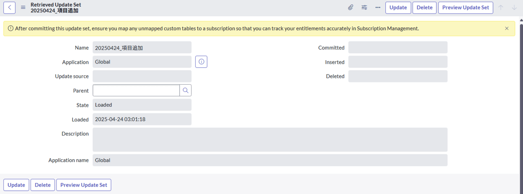Go to next record with down arrow

tap(514, 7)
